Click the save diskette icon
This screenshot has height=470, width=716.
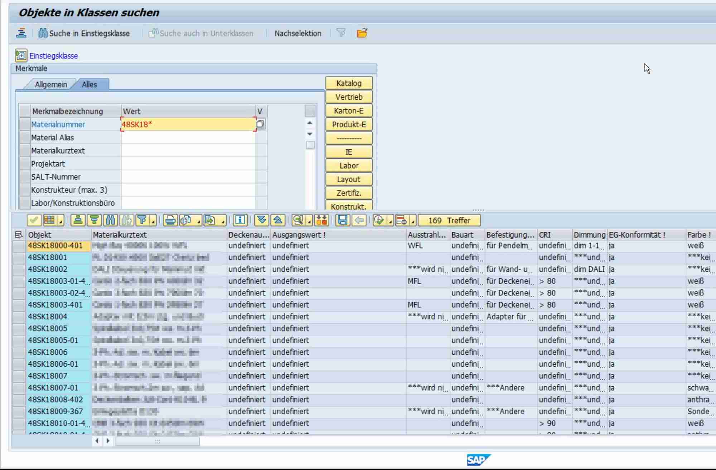[343, 220]
